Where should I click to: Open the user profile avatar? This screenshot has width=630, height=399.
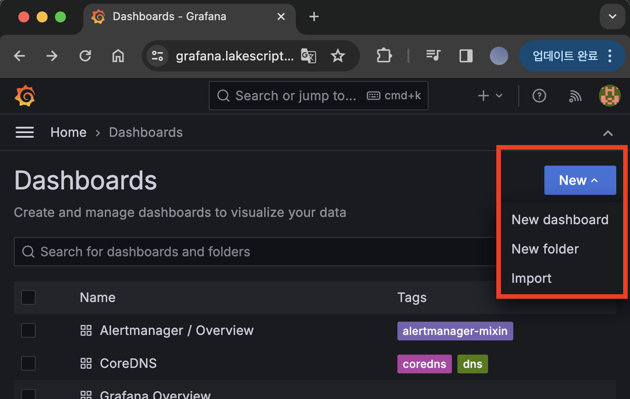[x=610, y=96]
